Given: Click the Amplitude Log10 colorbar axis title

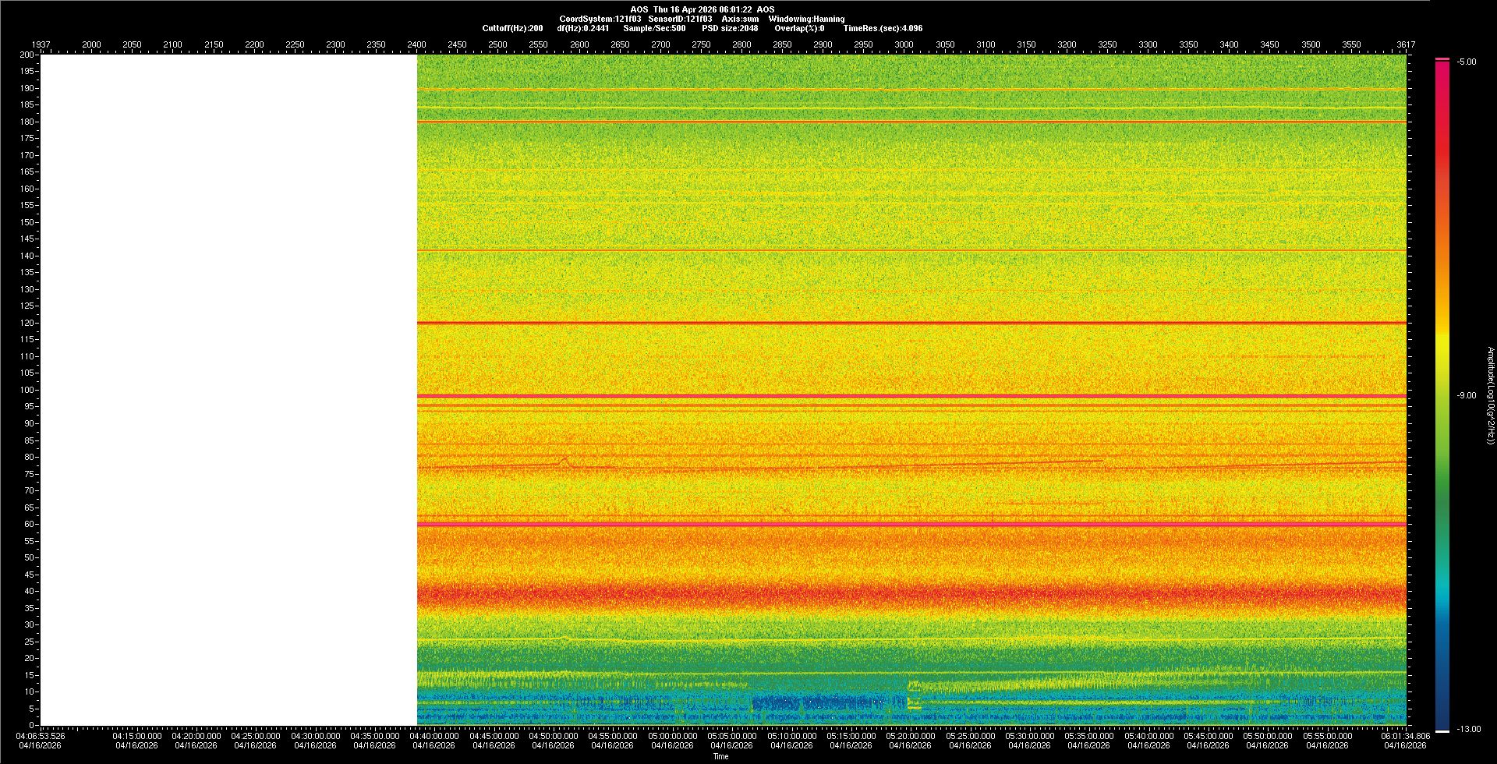Looking at the screenshot, I should point(1490,396).
